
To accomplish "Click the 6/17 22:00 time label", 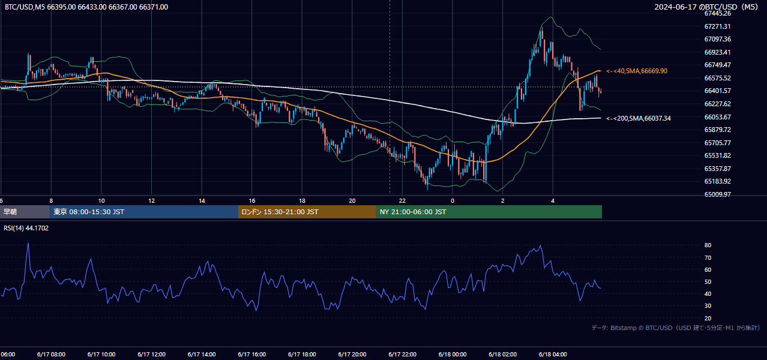I will 402,355.
